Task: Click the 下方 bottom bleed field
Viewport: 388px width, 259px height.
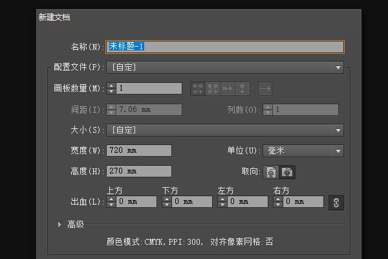Action: point(192,201)
